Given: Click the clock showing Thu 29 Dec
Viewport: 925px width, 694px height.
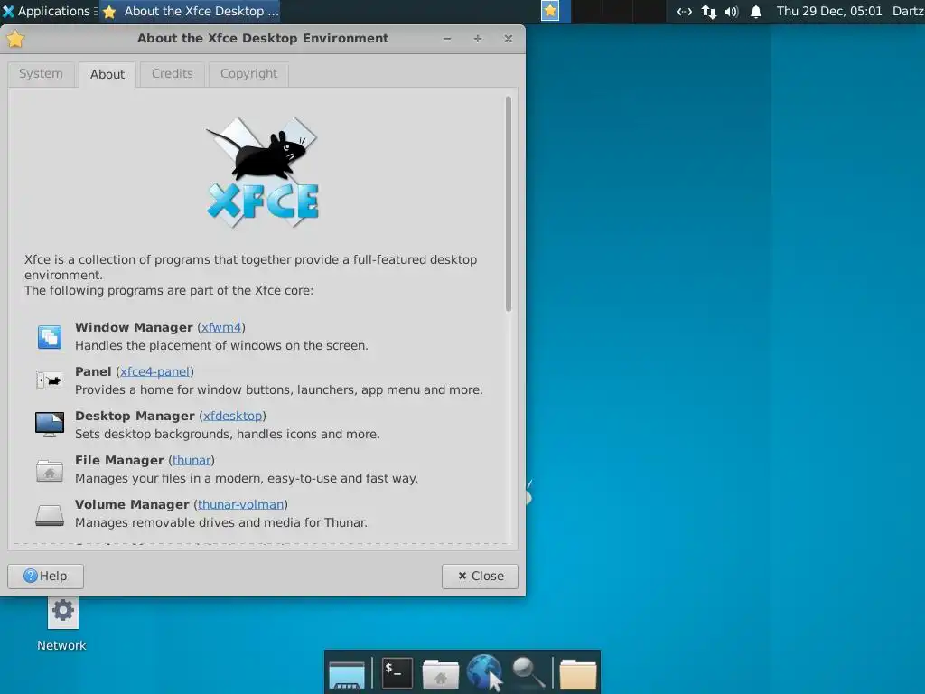Looking at the screenshot, I should [829, 11].
